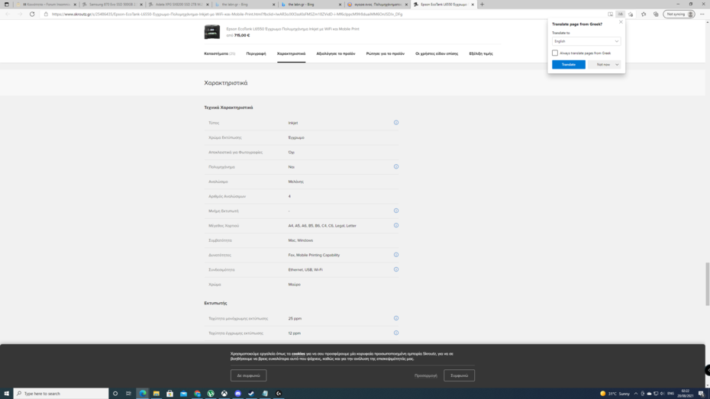Open the Αξιολόγησε το προϊόν tab

[x=335, y=53]
